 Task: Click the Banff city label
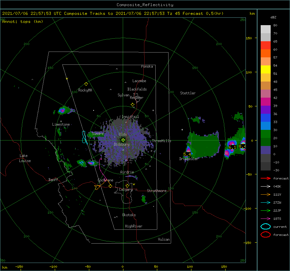click(53, 179)
